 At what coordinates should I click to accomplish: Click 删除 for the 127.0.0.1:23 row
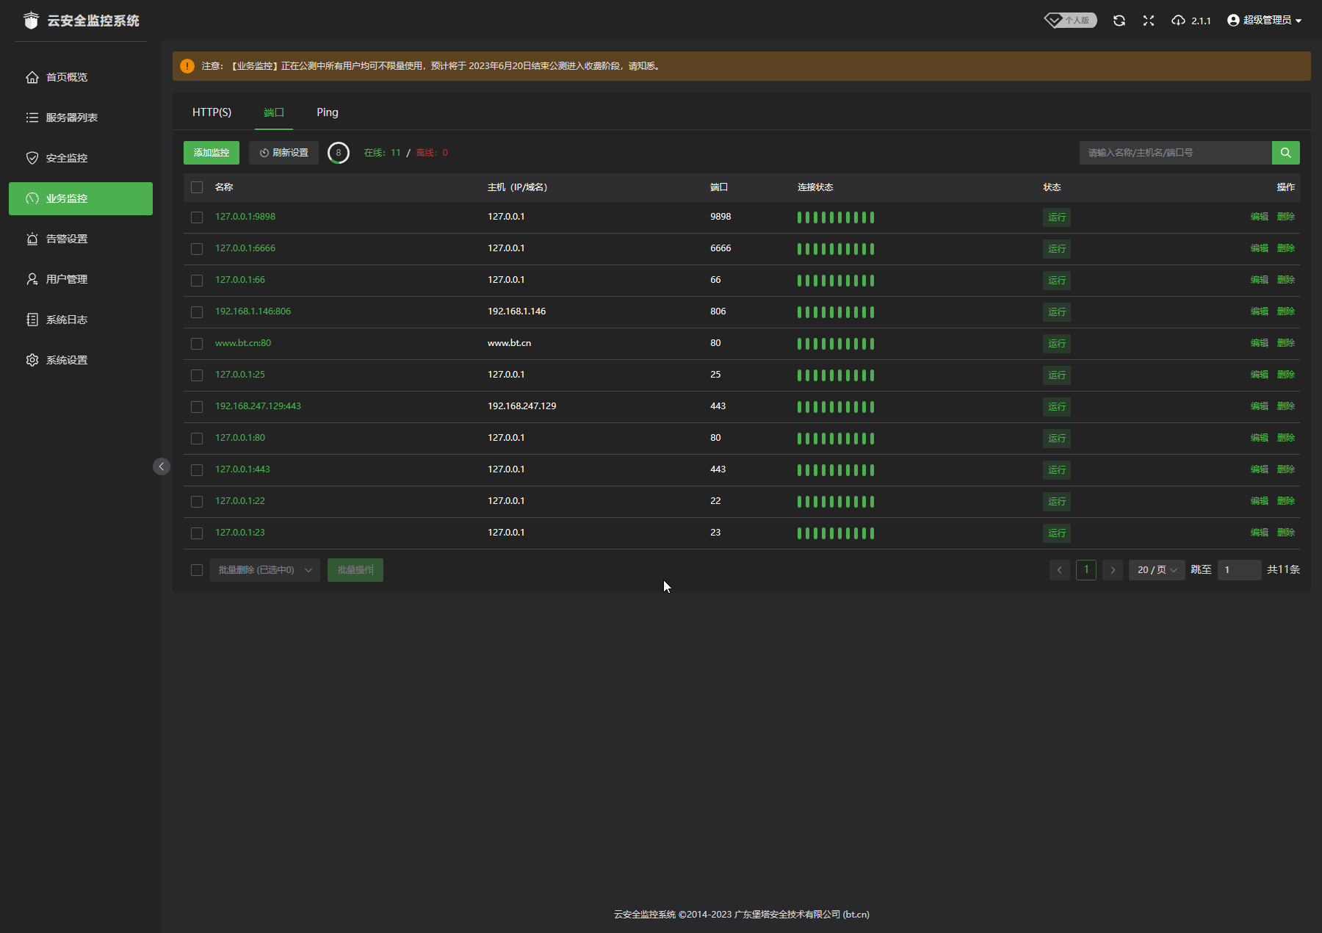point(1285,533)
